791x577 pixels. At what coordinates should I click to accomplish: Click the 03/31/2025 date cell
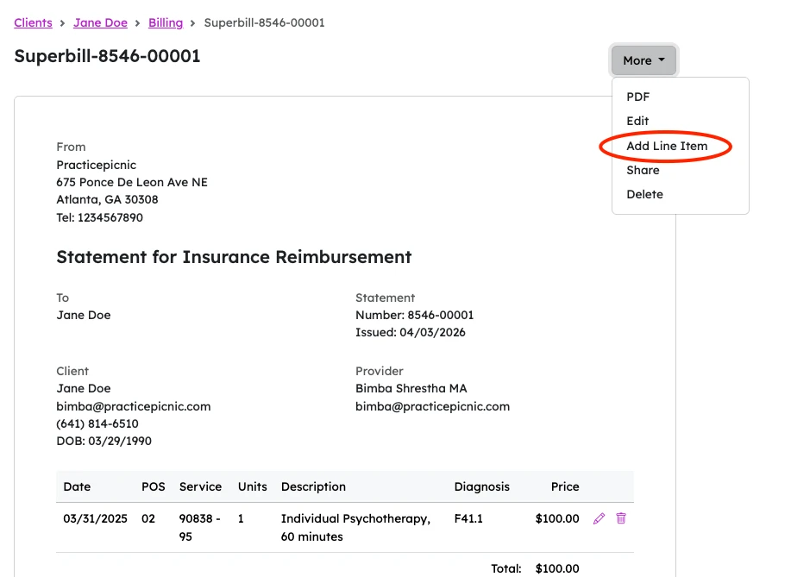96,518
